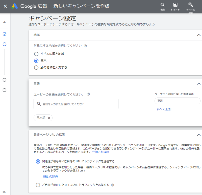Image resolution: width=202 pixels, height=195 pixels.
Task: Remove the 日本語 language chip
Action: (49, 118)
